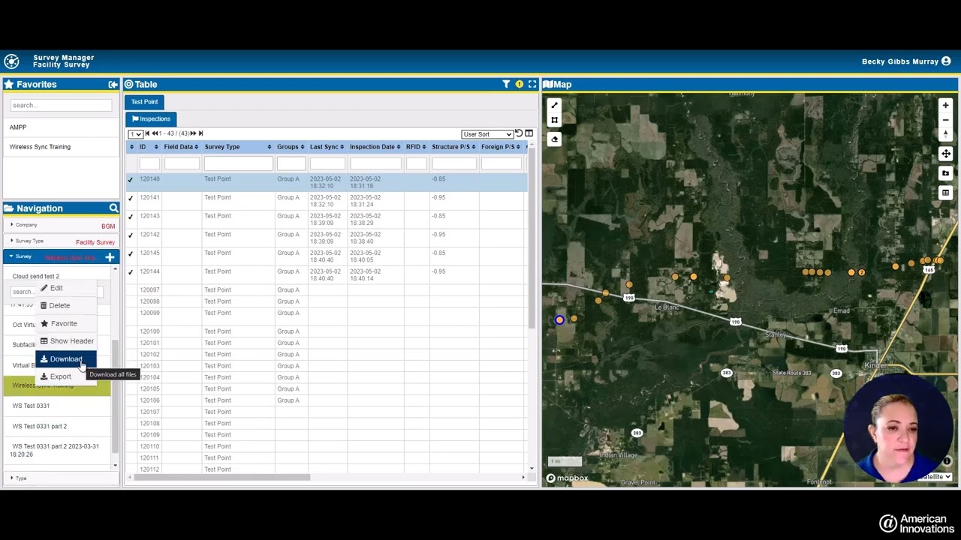The image size is (961, 540).
Task: Open the map folder layers button
Action: pyautogui.click(x=945, y=173)
